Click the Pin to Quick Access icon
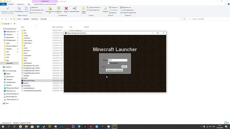The height and width of the screenshot is (129, 230). (x=8, y=9)
